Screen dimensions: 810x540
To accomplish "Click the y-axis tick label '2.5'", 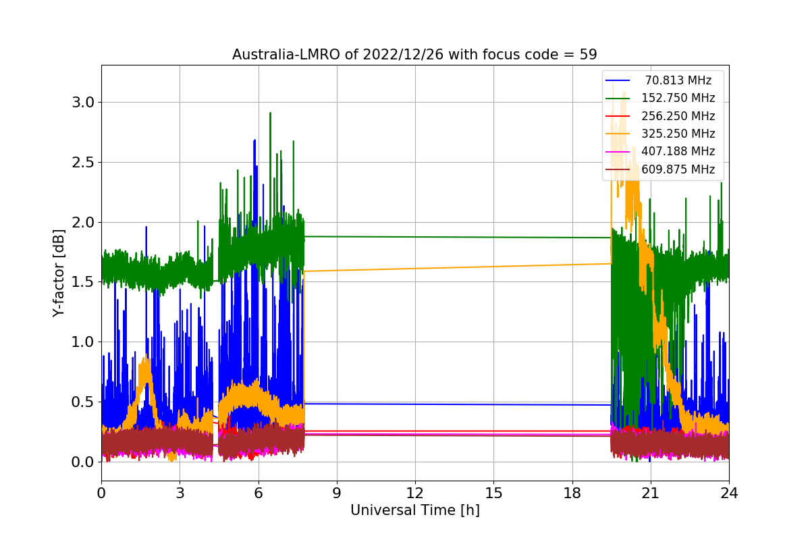I will click(83, 163).
